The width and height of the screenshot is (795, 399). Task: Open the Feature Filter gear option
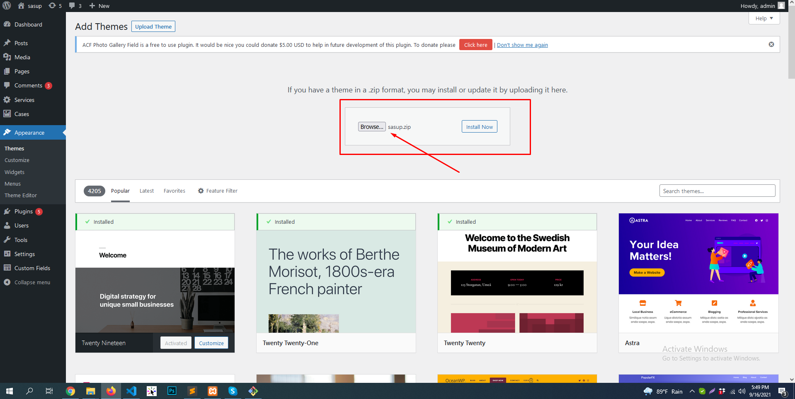click(x=218, y=191)
